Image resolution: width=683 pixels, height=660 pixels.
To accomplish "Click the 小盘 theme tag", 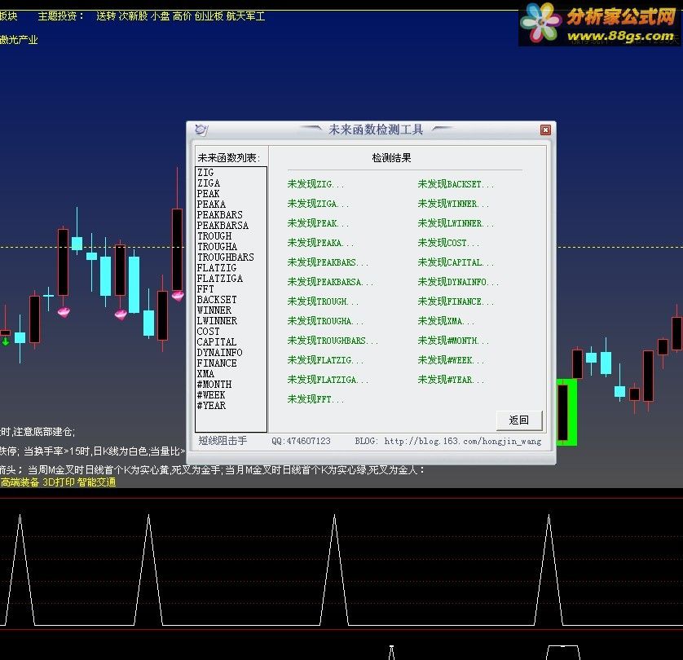I will [x=161, y=16].
